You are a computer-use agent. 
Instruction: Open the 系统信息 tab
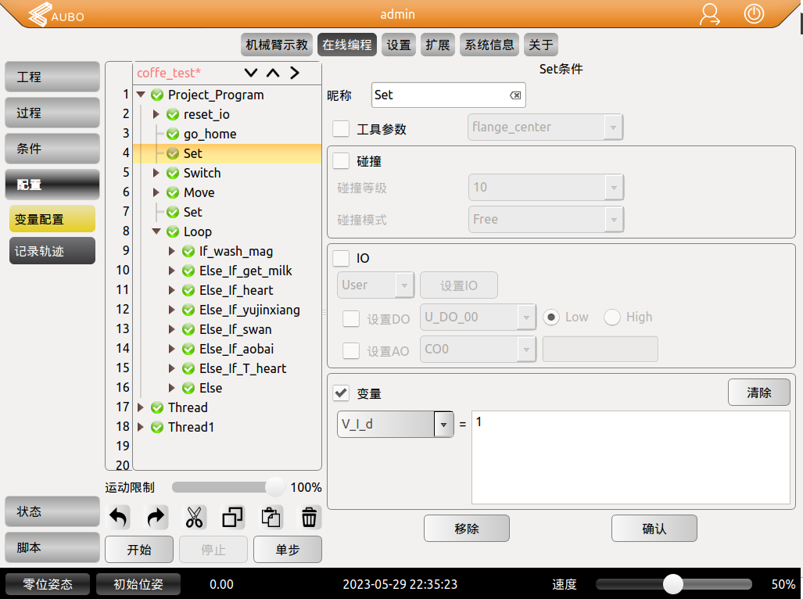point(489,45)
